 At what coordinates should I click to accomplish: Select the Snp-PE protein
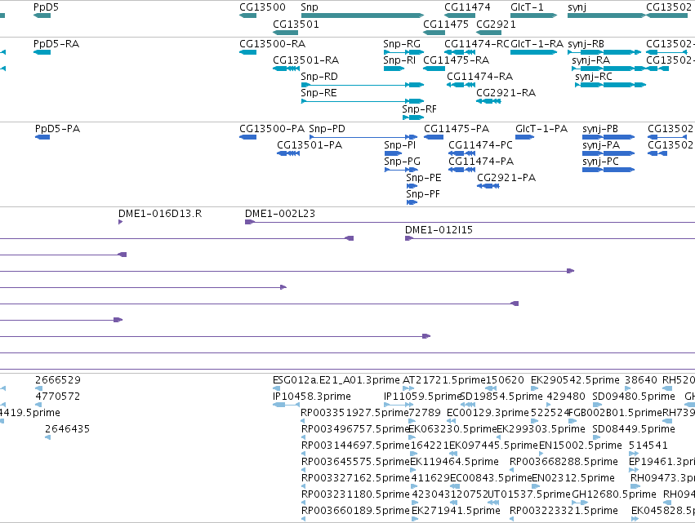pyautogui.click(x=412, y=187)
